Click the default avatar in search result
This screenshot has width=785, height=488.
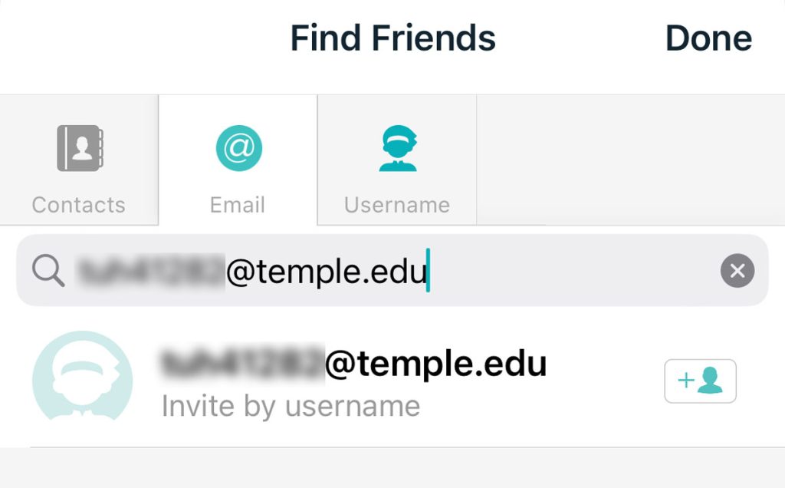[83, 378]
